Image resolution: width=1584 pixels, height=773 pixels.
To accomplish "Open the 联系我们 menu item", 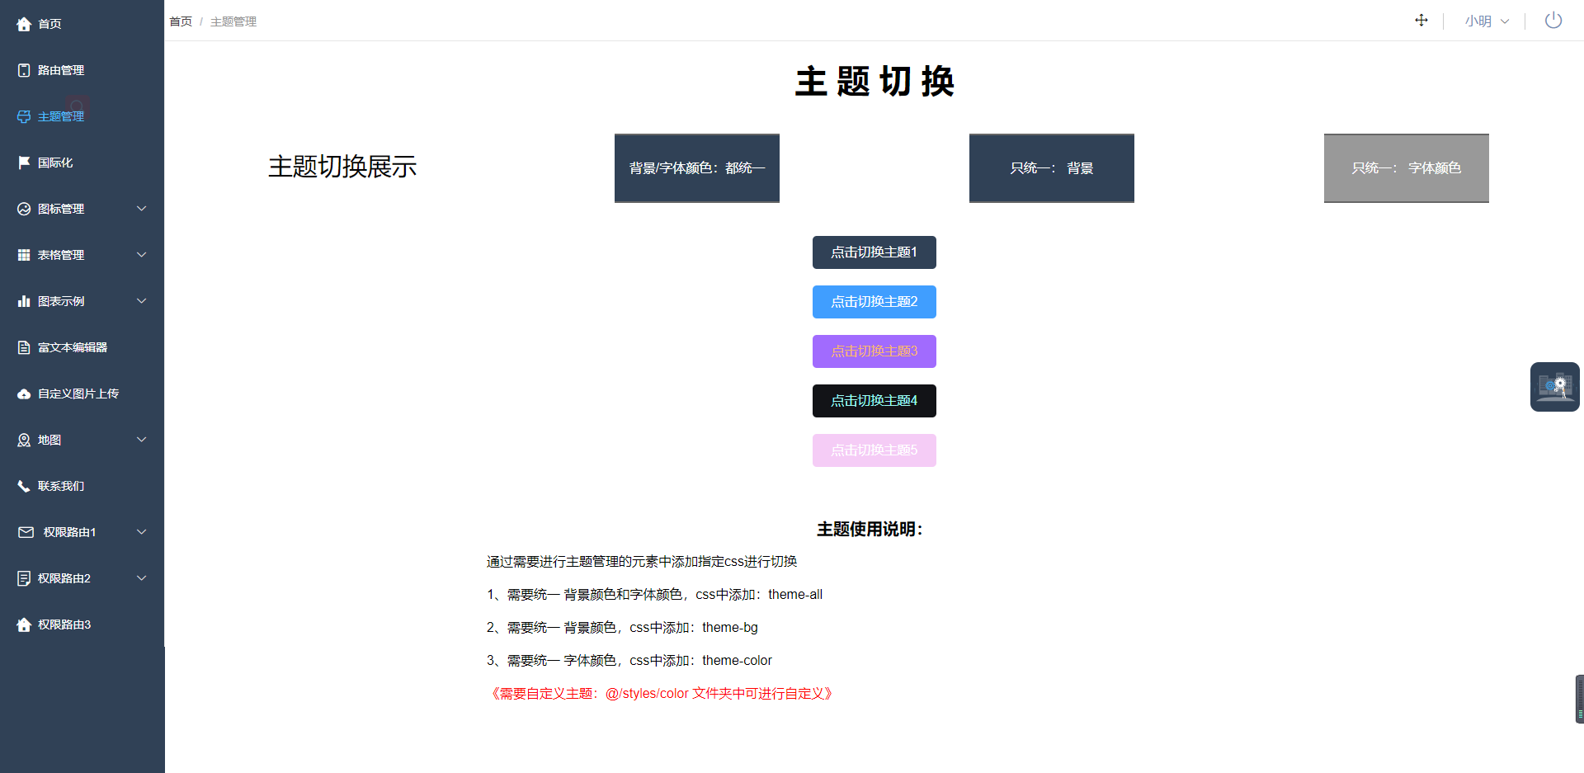I will [82, 486].
